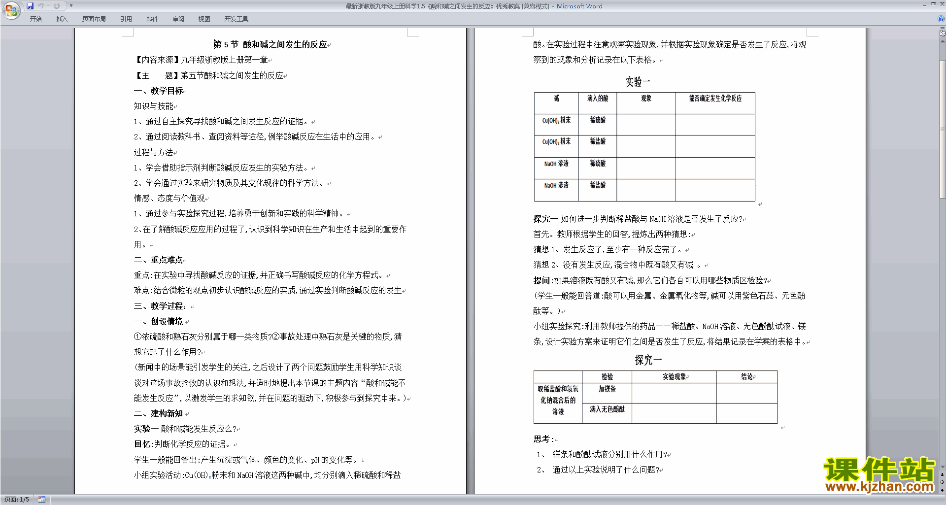Open the 开发工具 ribbon tab
946x505 pixels.
click(x=236, y=19)
